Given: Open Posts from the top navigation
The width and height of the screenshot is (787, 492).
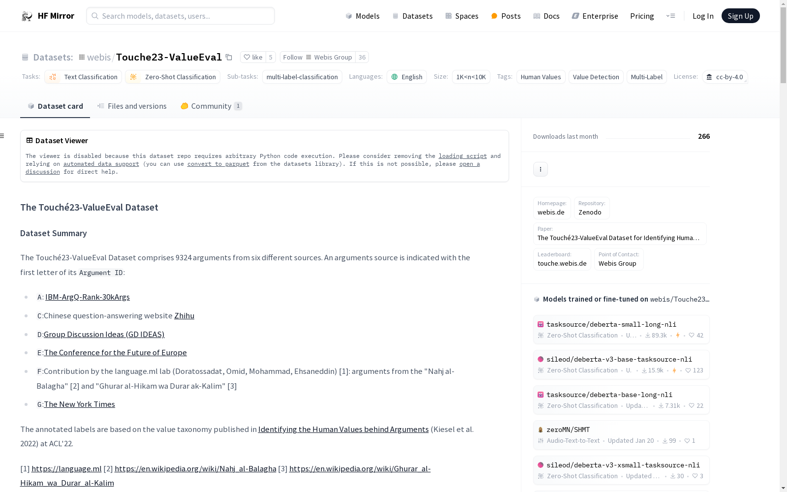Looking at the screenshot, I should coord(506,16).
